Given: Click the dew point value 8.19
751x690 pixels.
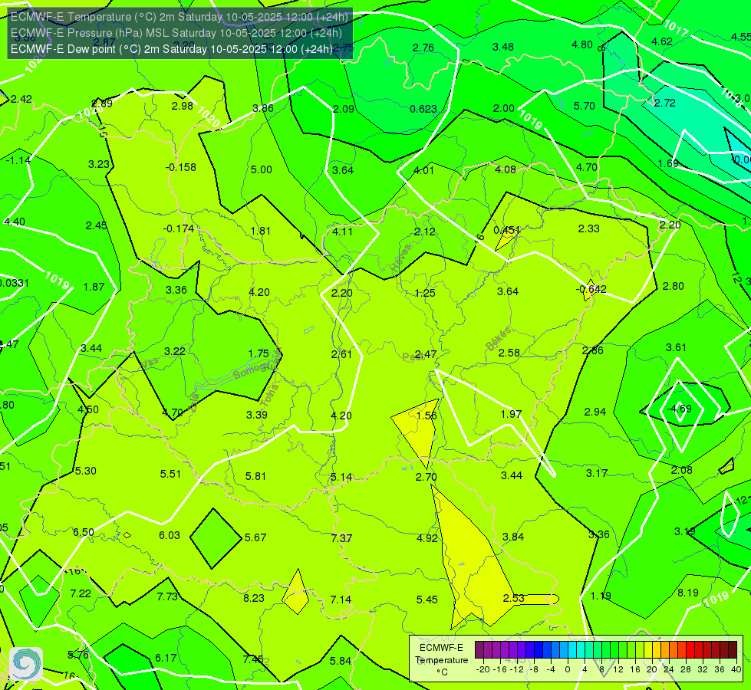Looking at the screenshot, I should (x=688, y=593).
